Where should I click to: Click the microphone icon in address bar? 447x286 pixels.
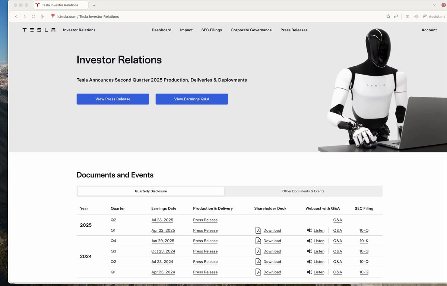click(42, 16)
